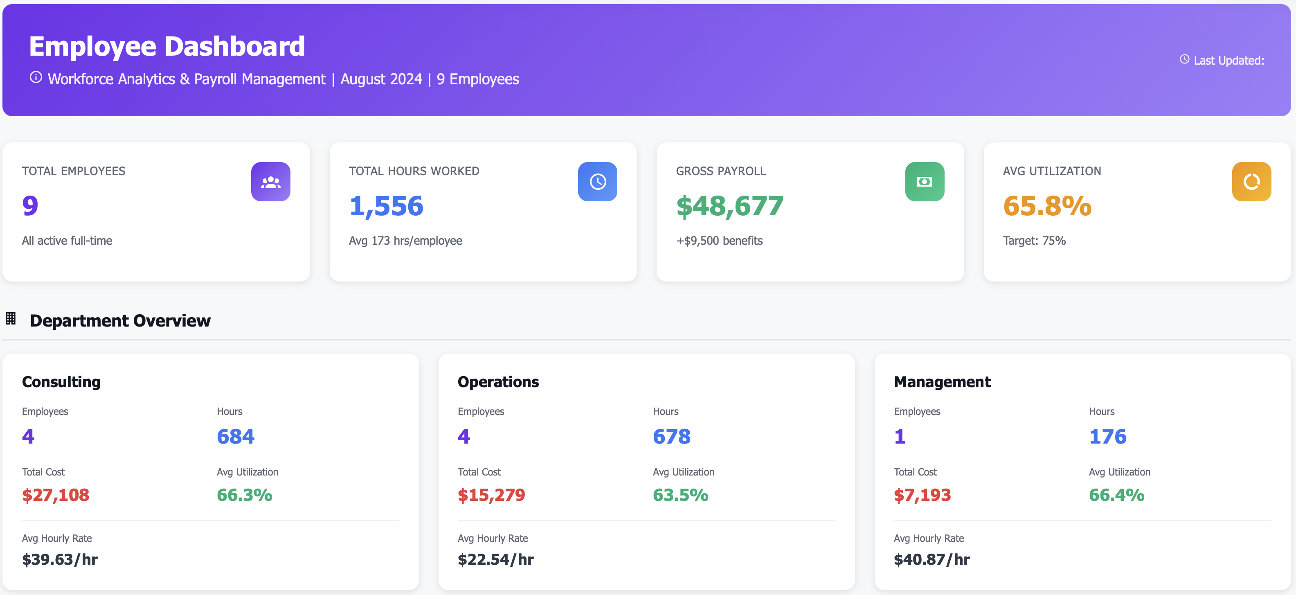This screenshot has height=595, width=1296.
Task: Click the Department Overview section header
Action: click(x=120, y=320)
